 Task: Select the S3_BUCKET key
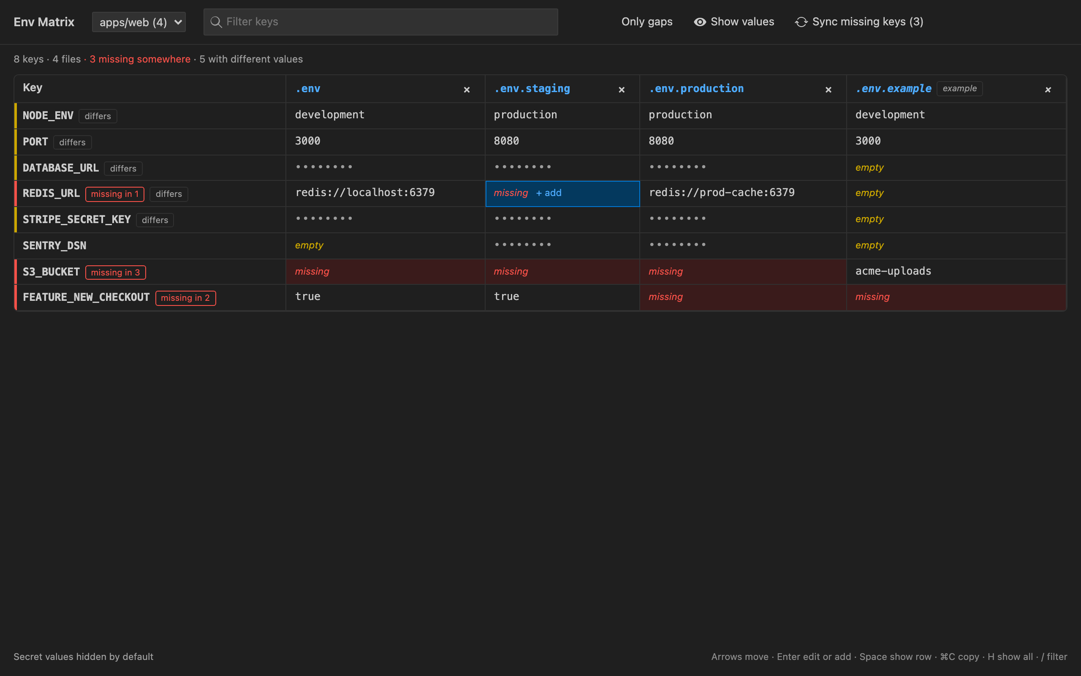click(x=52, y=272)
